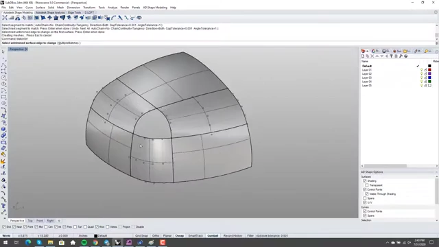The width and height of the screenshot is (439, 247).
Task: Open the AD Shape Modeling menu
Action: [155, 8]
